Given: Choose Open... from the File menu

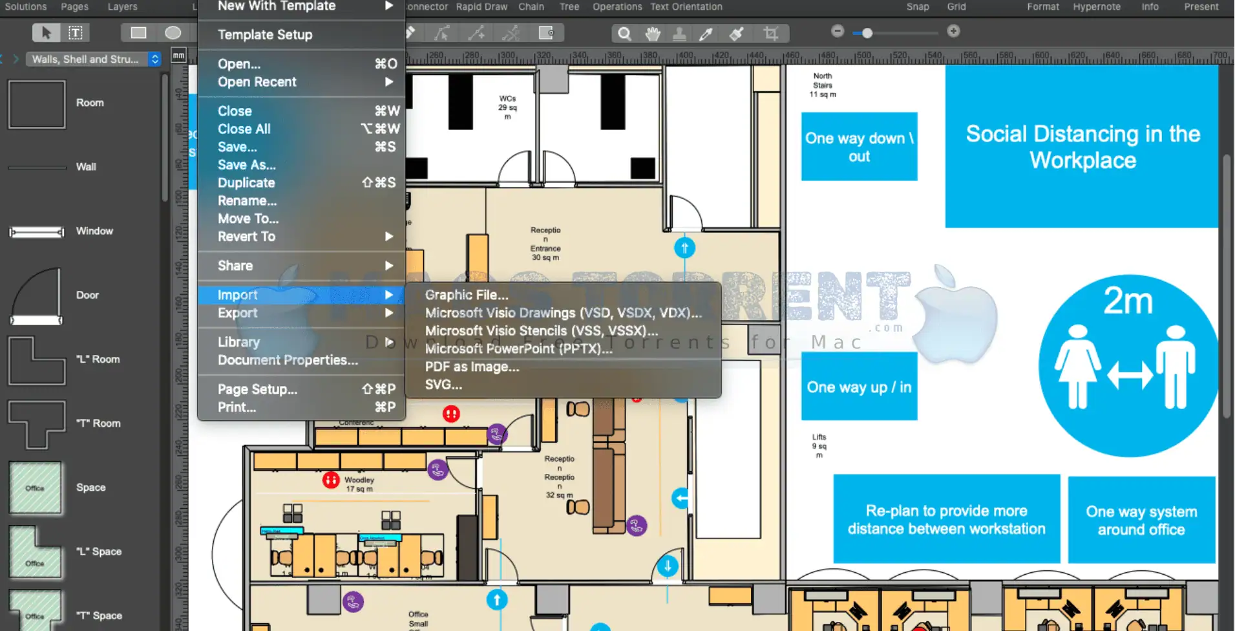Looking at the screenshot, I should click(302, 64).
